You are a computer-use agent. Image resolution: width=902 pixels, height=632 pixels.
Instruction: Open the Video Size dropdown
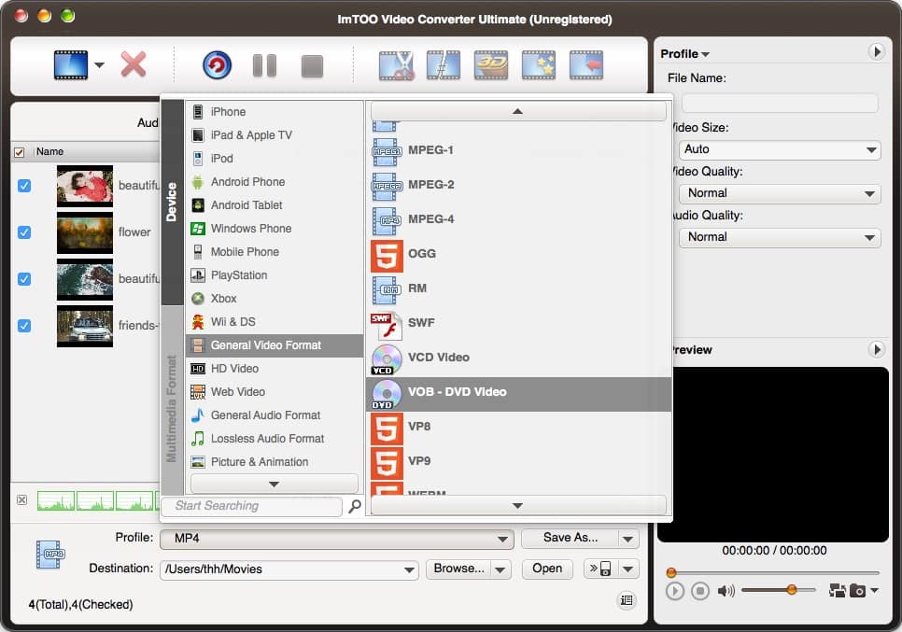778,149
